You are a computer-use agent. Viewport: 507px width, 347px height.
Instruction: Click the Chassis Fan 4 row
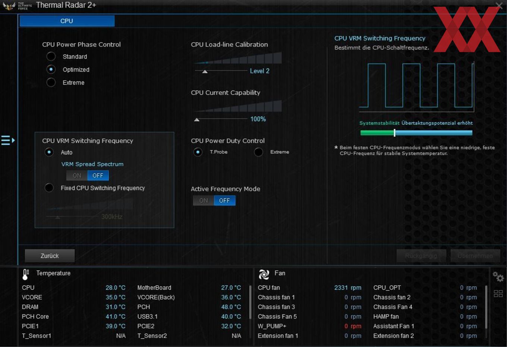point(425,307)
